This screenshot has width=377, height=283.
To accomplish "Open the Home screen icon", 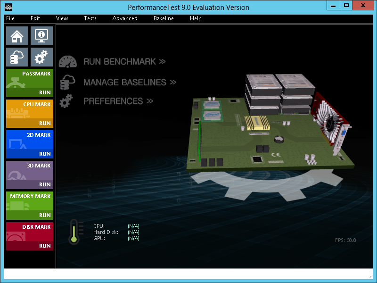I will [17, 36].
